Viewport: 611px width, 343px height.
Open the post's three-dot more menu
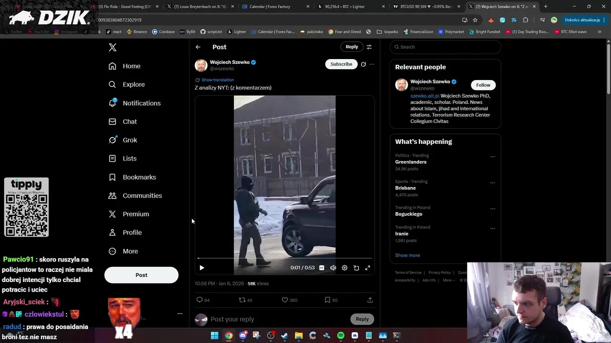[372, 64]
